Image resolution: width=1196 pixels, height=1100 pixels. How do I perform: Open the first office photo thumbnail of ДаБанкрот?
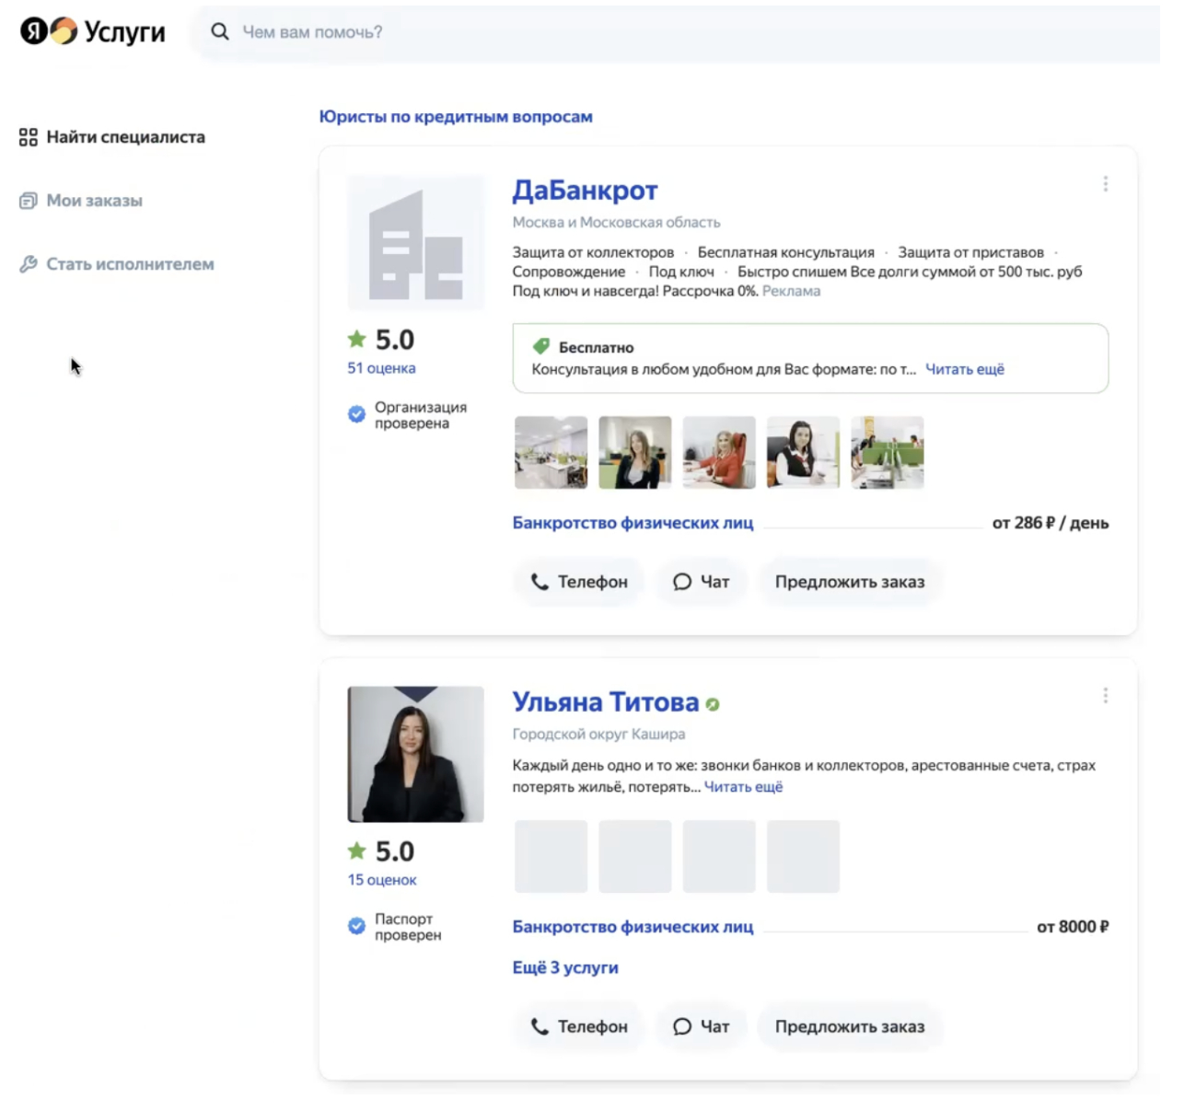(x=551, y=452)
